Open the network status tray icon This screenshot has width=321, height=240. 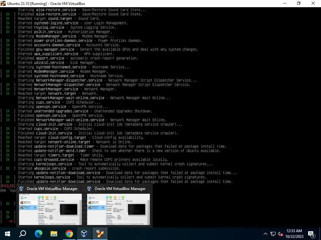[x=273, y=234]
